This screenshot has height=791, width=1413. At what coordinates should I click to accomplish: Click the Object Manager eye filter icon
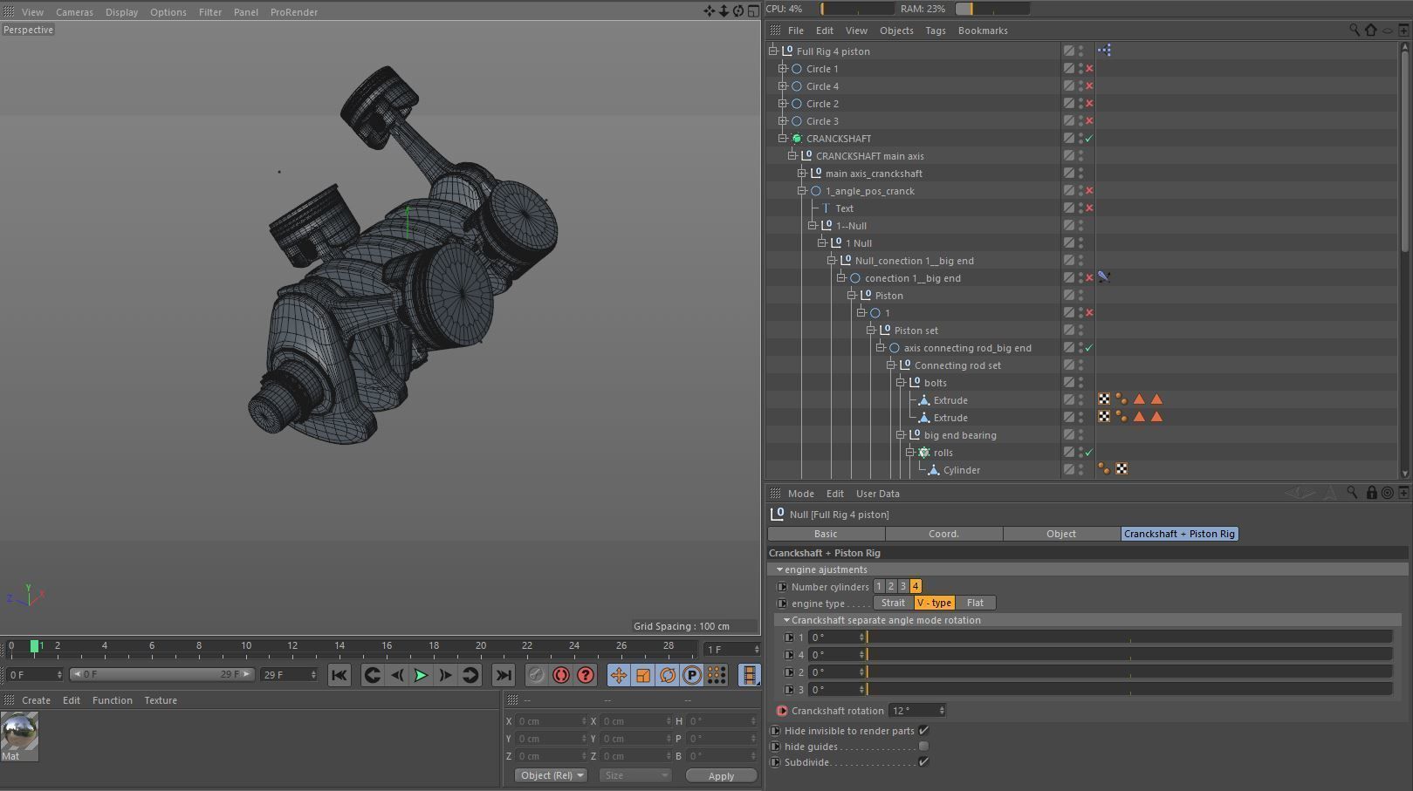pos(1388,31)
